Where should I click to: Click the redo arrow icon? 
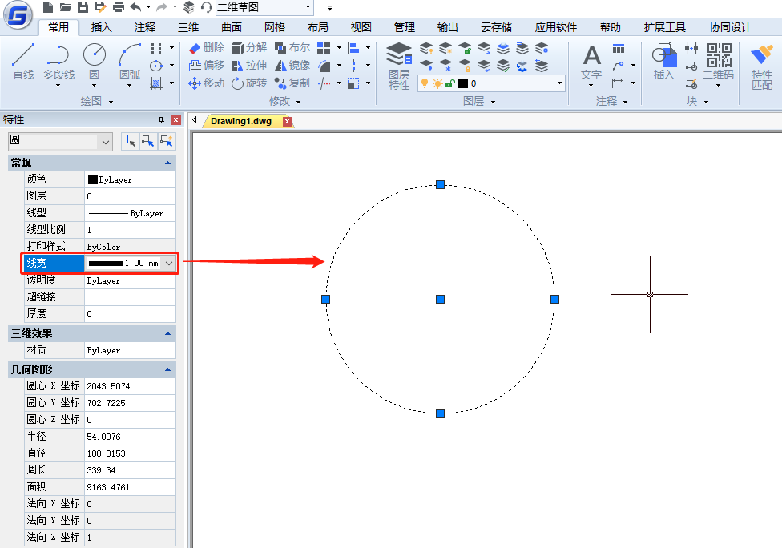pyautogui.click(x=162, y=7)
